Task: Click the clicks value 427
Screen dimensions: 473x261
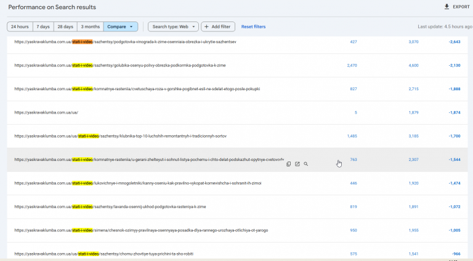Action: (354, 42)
